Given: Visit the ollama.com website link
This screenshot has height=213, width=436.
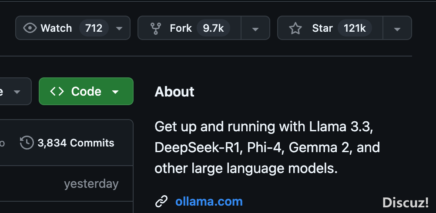Looking at the screenshot, I should pos(209,201).
